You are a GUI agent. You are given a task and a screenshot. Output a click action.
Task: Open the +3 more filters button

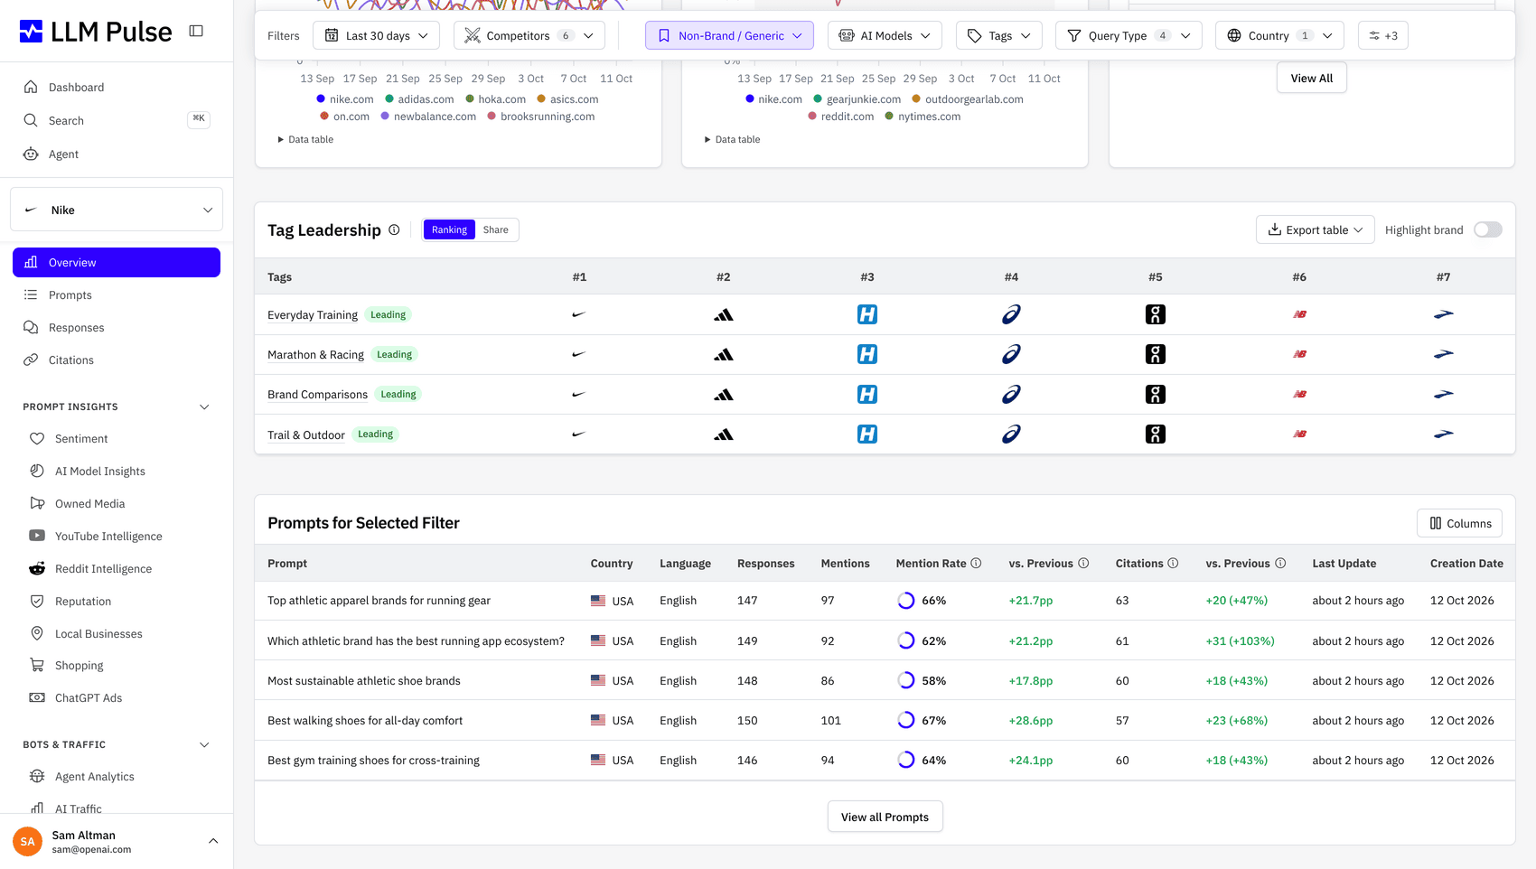pos(1382,36)
